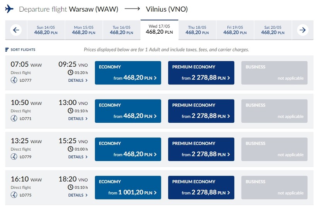Click the clock icon for 01:20 h duration
This screenshot has height=206, width=317.
tap(70, 72)
